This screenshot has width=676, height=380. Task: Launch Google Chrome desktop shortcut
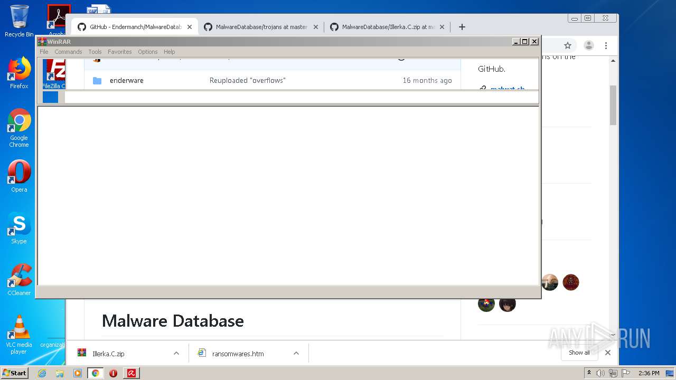[x=19, y=128]
